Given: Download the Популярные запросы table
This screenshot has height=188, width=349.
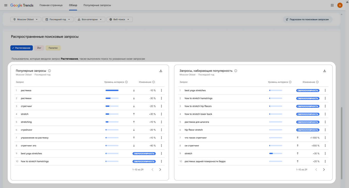Looking at the screenshot, I should 161,71.
